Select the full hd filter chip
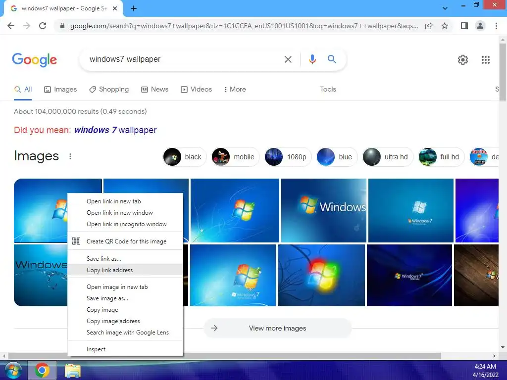 tap(441, 157)
